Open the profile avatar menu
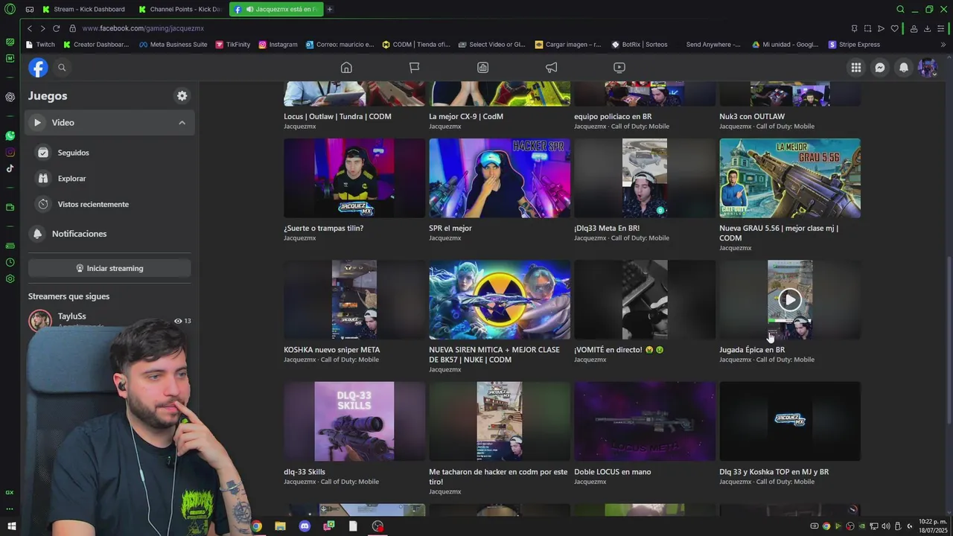The image size is (953, 536). [927, 68]
